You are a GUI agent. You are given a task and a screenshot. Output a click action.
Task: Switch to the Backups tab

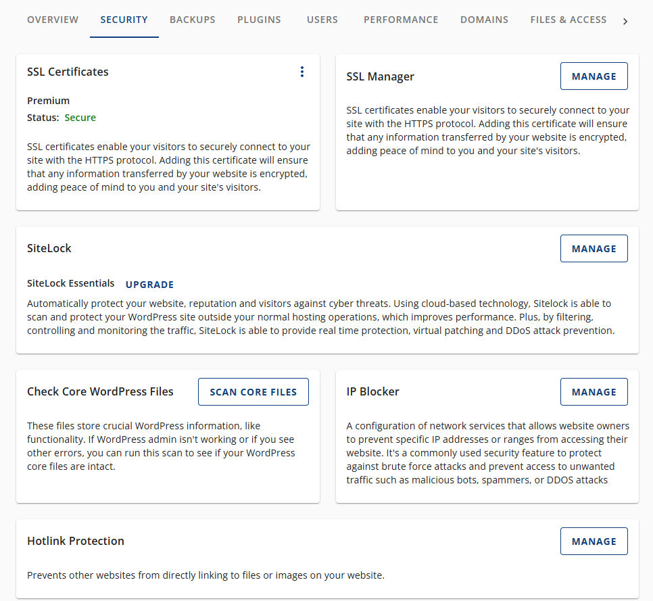(193, 20)
